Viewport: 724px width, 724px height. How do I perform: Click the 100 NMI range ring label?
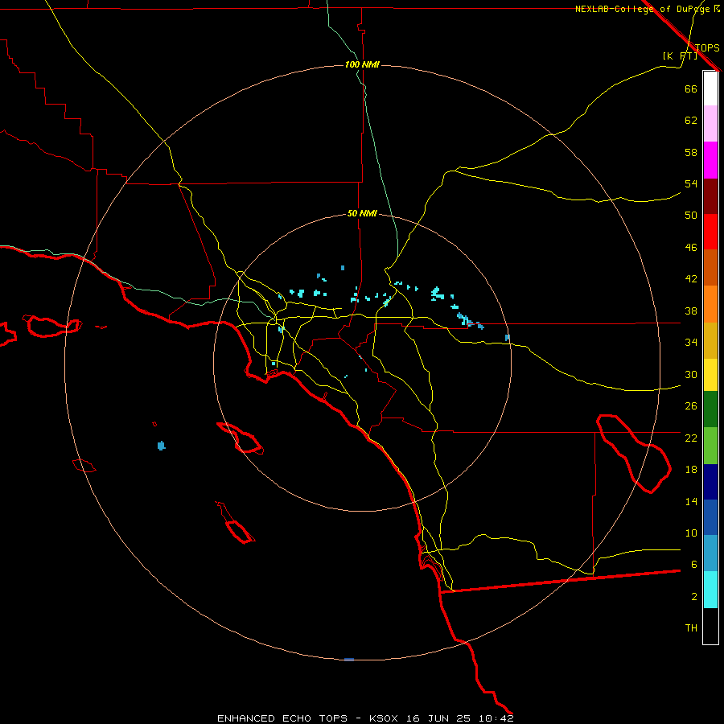(x=362, y=64)
